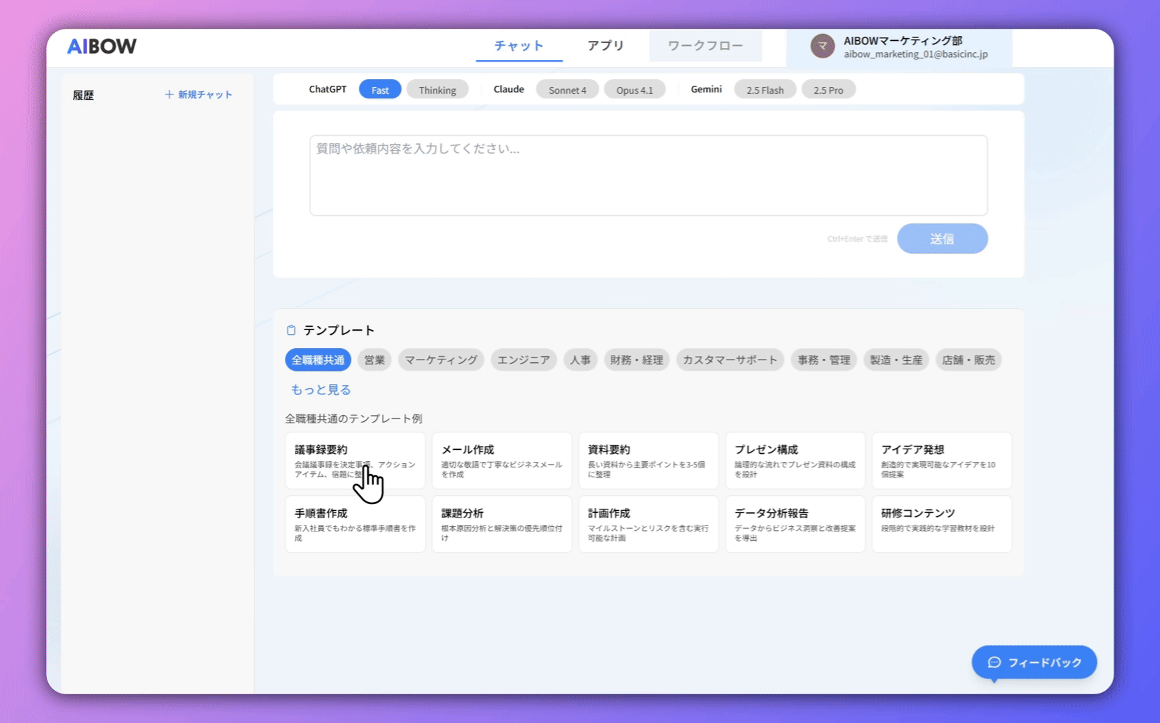Filter templates by エンジニア category
This screenshot has height=723, width=1160.
coord(523,360)
